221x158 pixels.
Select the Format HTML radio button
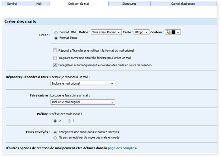point(56,32)
